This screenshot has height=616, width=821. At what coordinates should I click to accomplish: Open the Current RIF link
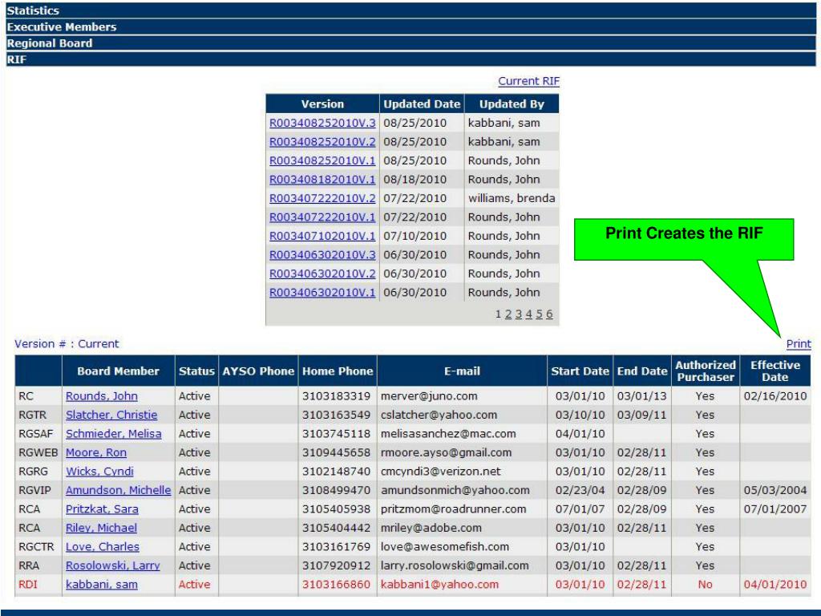[x=528, y=81]
